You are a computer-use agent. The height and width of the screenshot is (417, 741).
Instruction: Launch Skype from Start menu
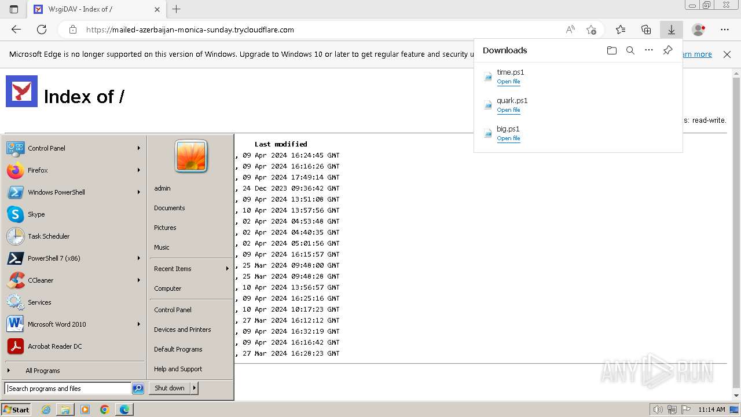pos(74,214)
